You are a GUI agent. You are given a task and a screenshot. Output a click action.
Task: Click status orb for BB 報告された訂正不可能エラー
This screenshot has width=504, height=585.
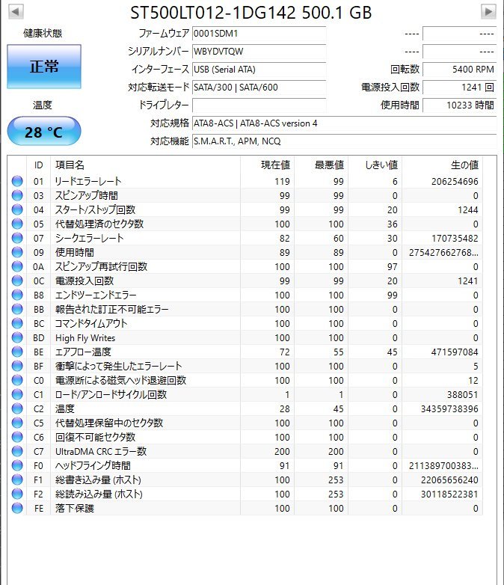(x=17, y=309)
